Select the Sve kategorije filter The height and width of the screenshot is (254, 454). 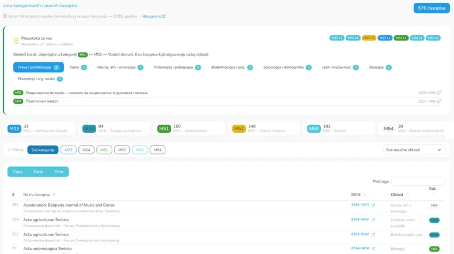point(43,150)
